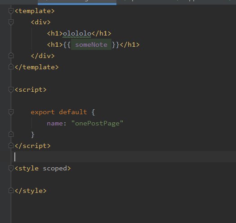Screen dimensions: 236x223
Task: Collapse the export default block fold
Action: pyautogui.click(x=11, y=112)
